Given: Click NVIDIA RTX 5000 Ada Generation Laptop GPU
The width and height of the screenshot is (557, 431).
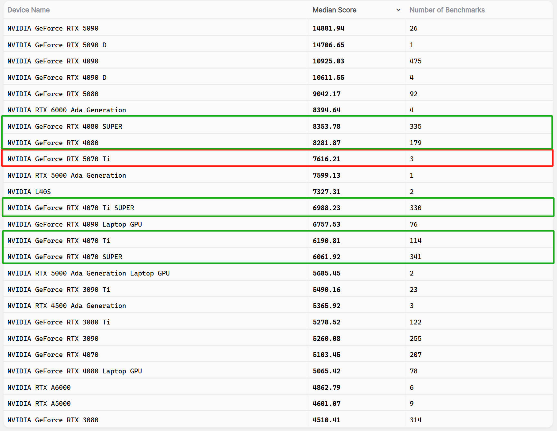Looking at the screenshot, I should 88,273.
